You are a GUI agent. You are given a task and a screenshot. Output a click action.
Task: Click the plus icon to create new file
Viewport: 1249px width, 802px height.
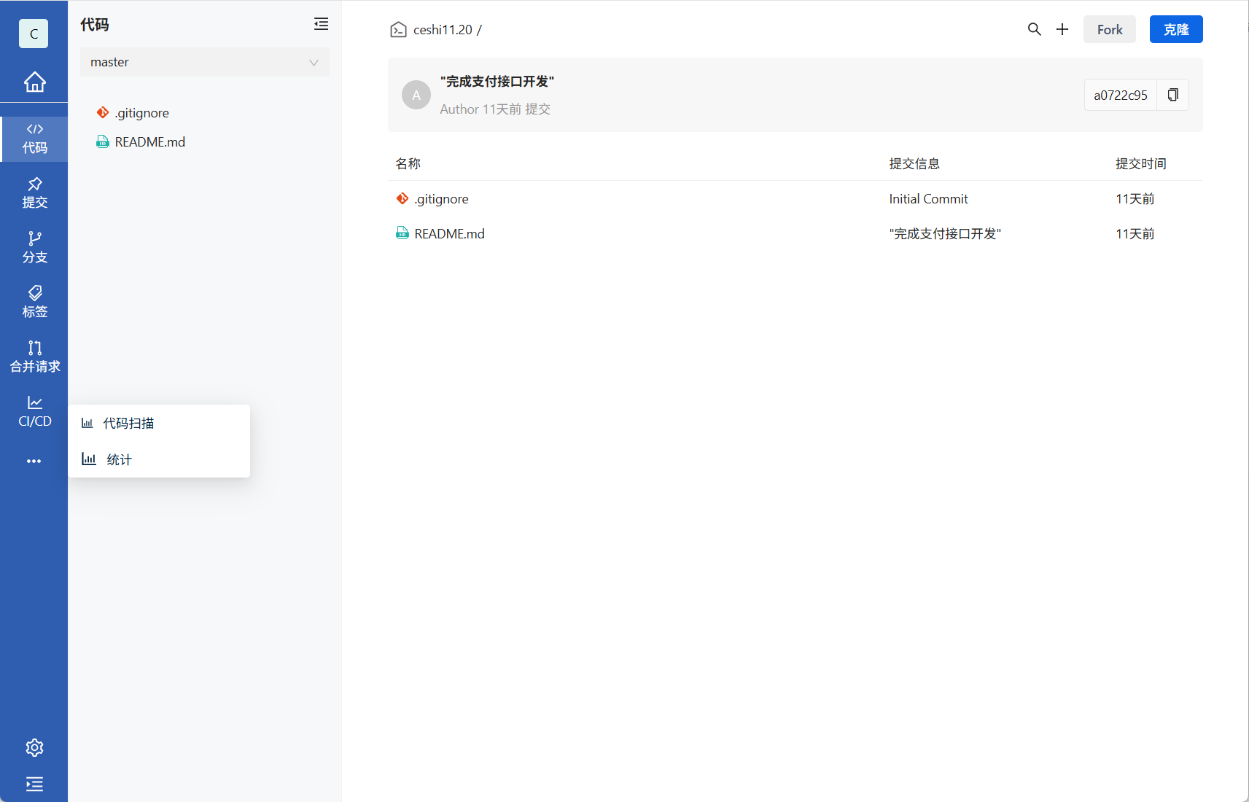click(x=1062, y=29)
